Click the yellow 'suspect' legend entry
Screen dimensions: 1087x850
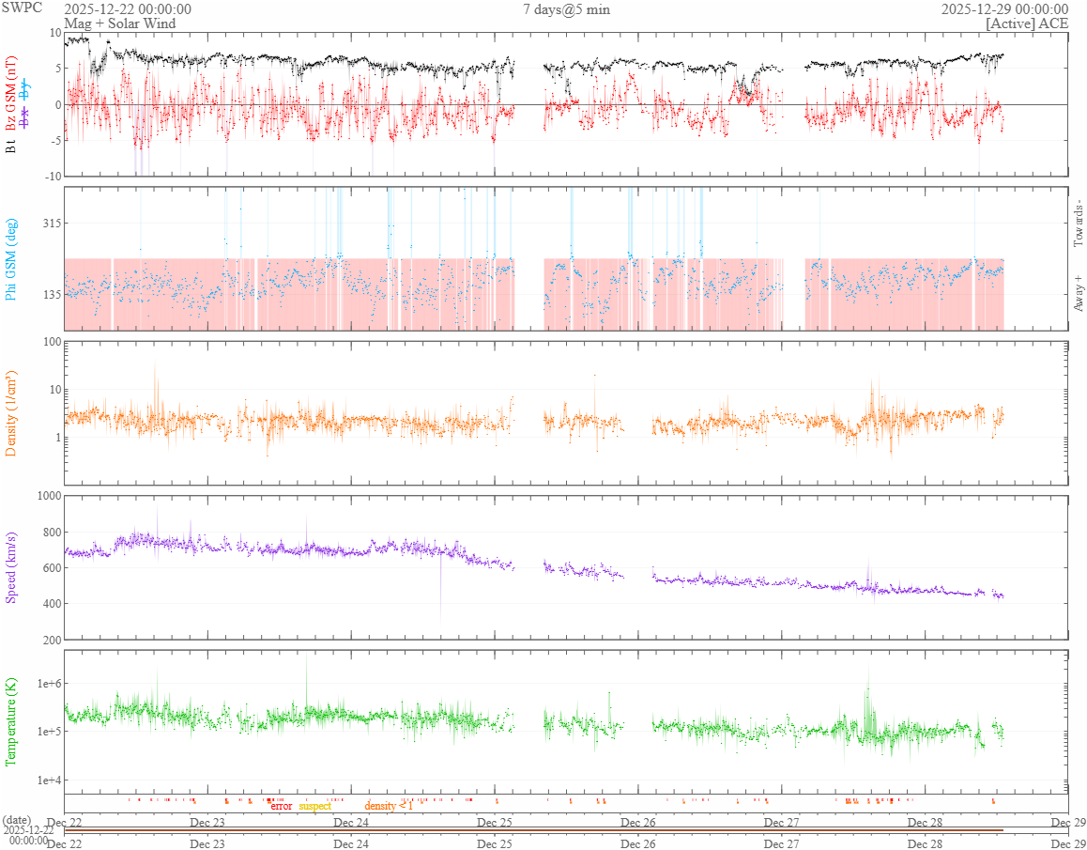[315, 806]
